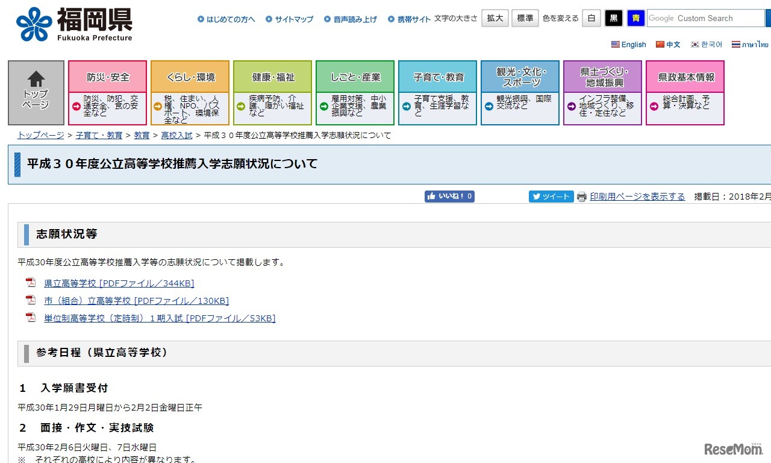The height and width of the screenshot is (463, 771).
Task: Switch page colors to 青 (blue)
Action: pyautogui.click(x=636, y=18)
